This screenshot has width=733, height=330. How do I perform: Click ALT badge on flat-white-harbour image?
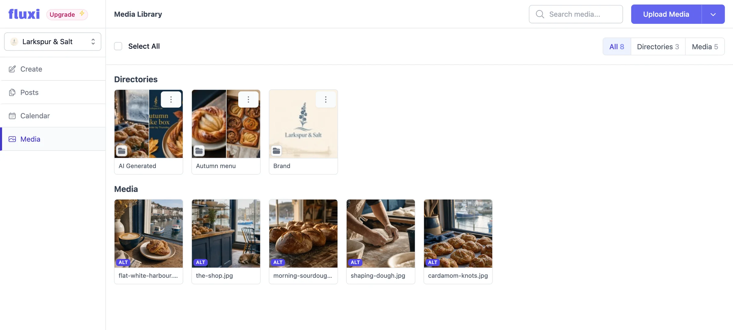point(123,262)
